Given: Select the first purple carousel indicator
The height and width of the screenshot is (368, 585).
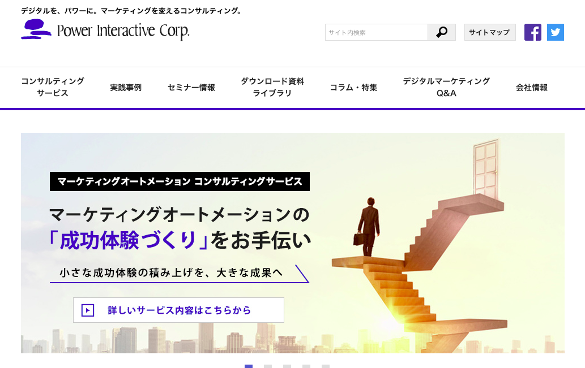Looking at the screenshot, I should click(x=249, y=366).
